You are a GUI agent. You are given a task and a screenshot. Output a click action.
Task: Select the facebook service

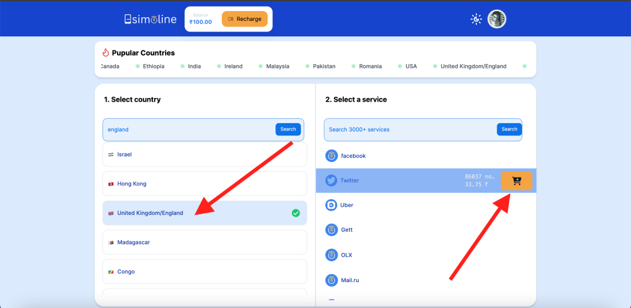pos(426,156)
